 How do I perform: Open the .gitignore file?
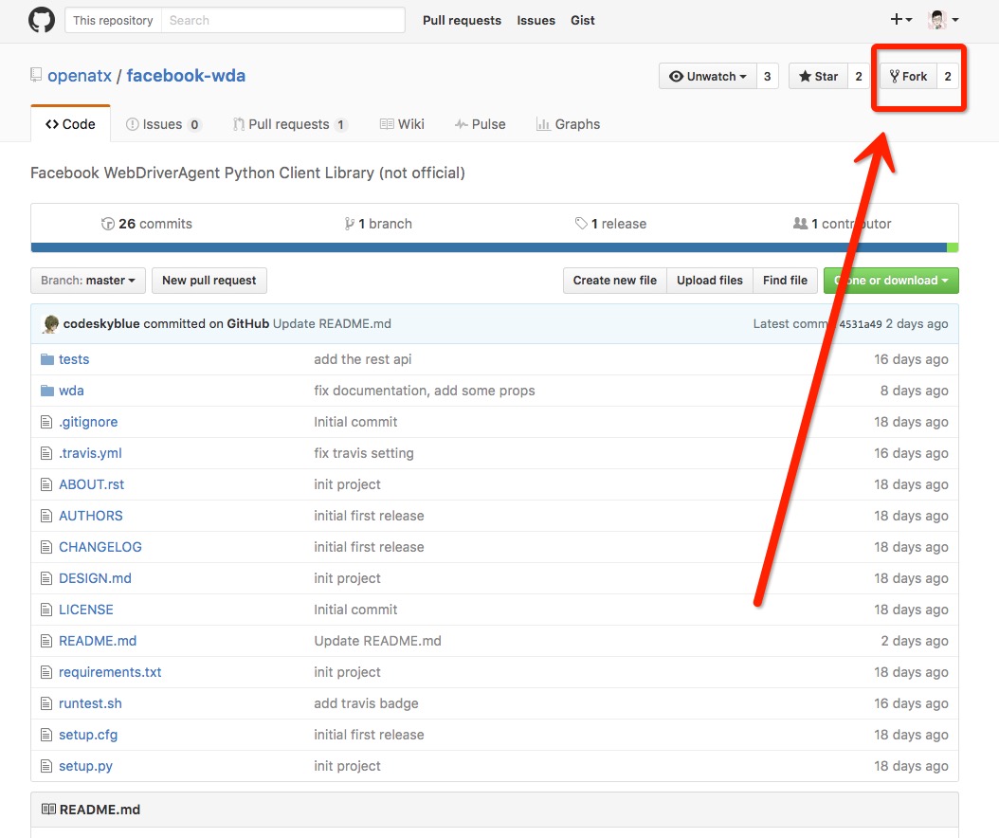(x=88, y=422)
